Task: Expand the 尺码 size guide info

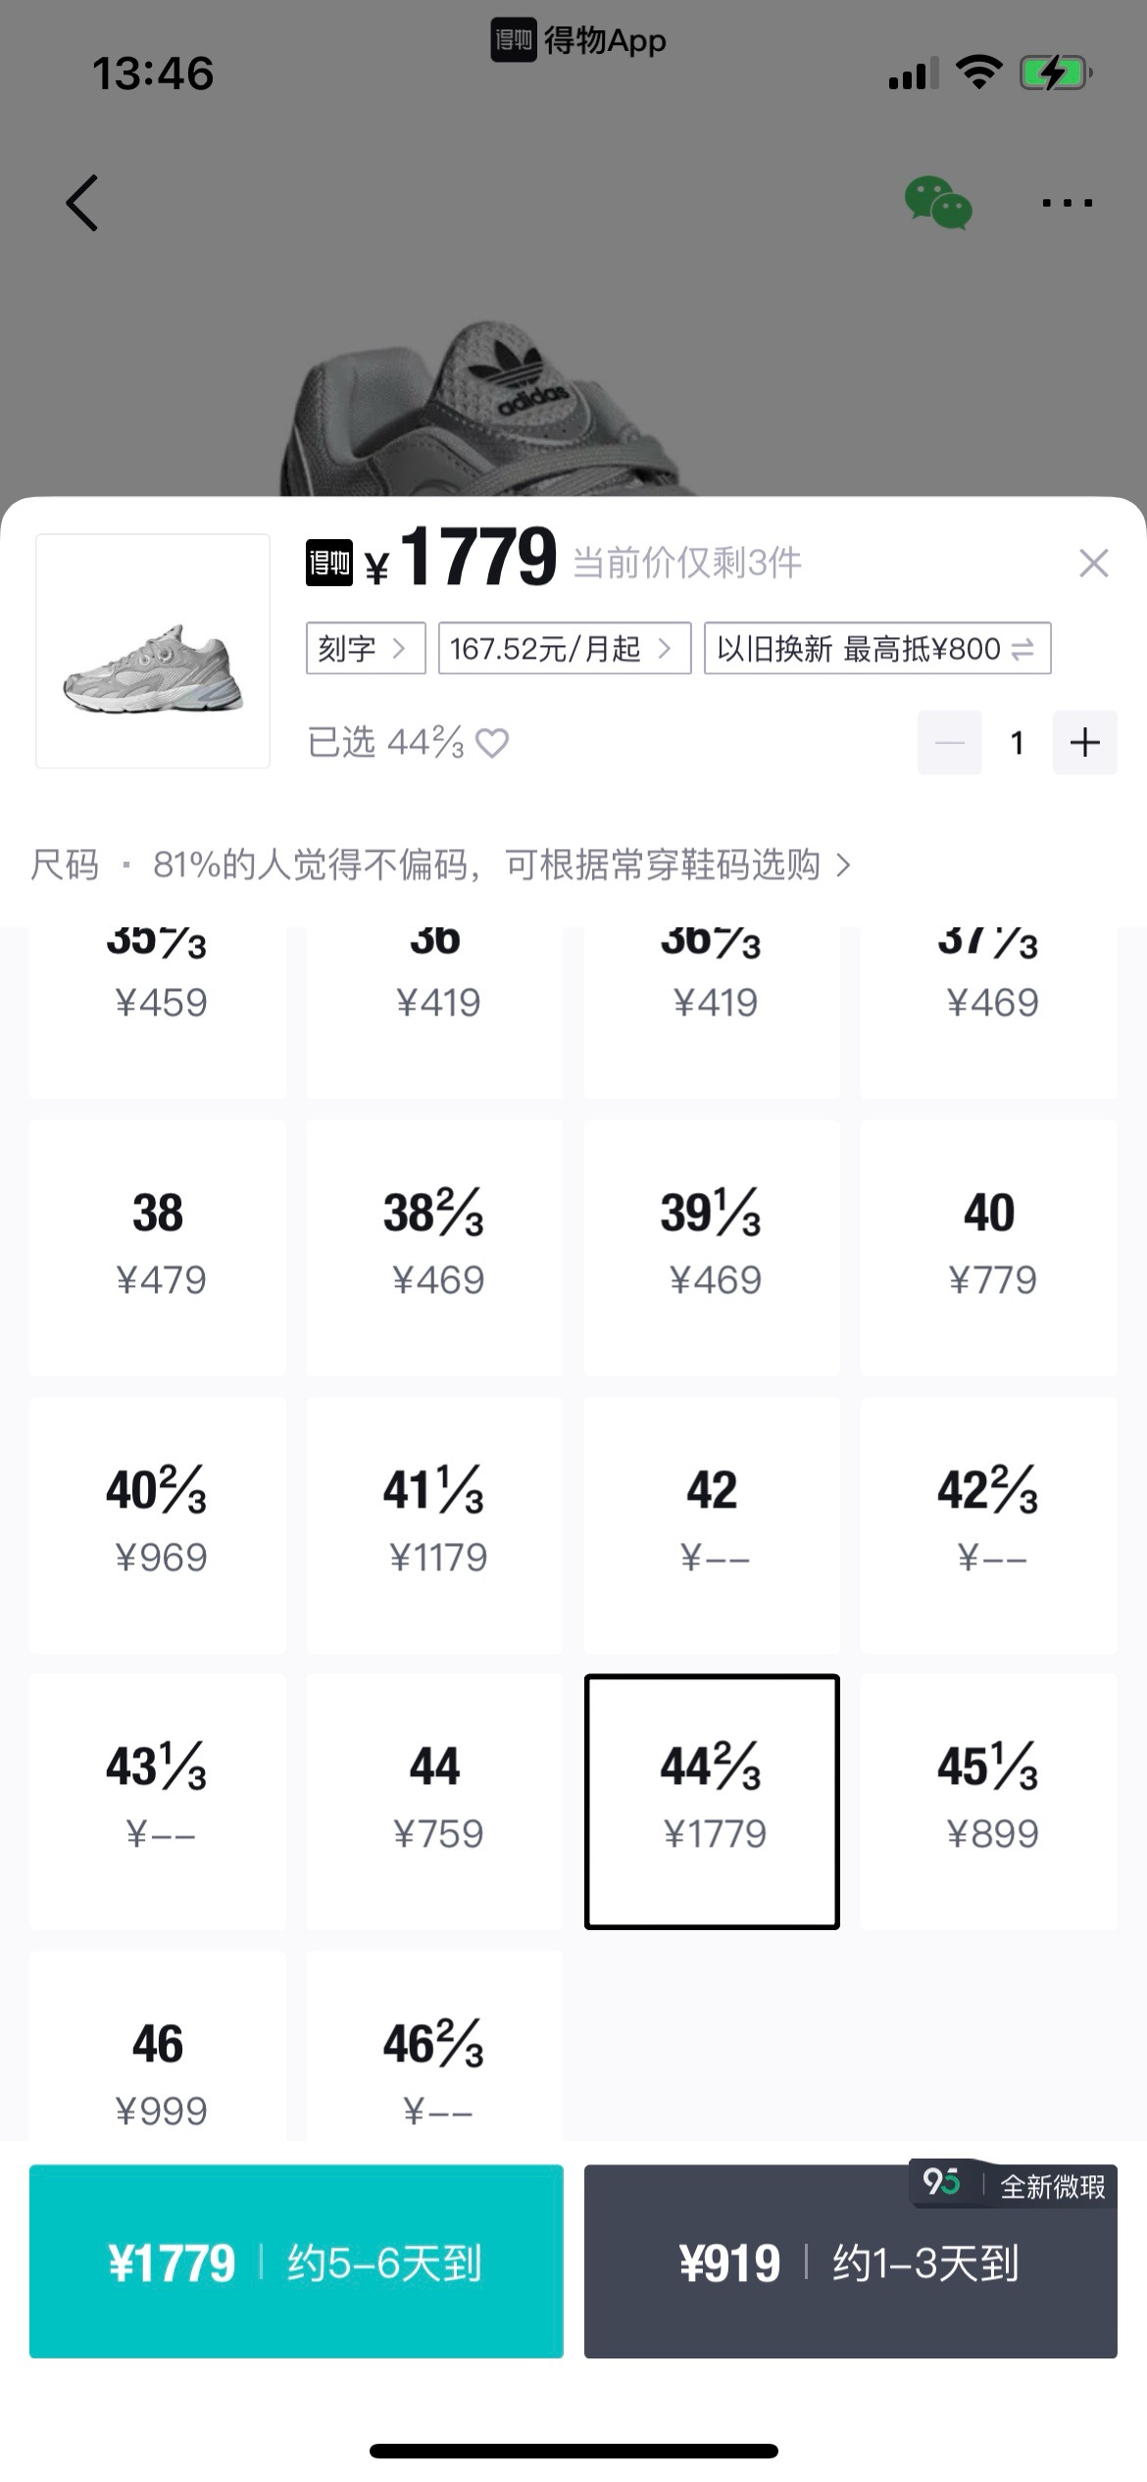Action: (441, 865)
